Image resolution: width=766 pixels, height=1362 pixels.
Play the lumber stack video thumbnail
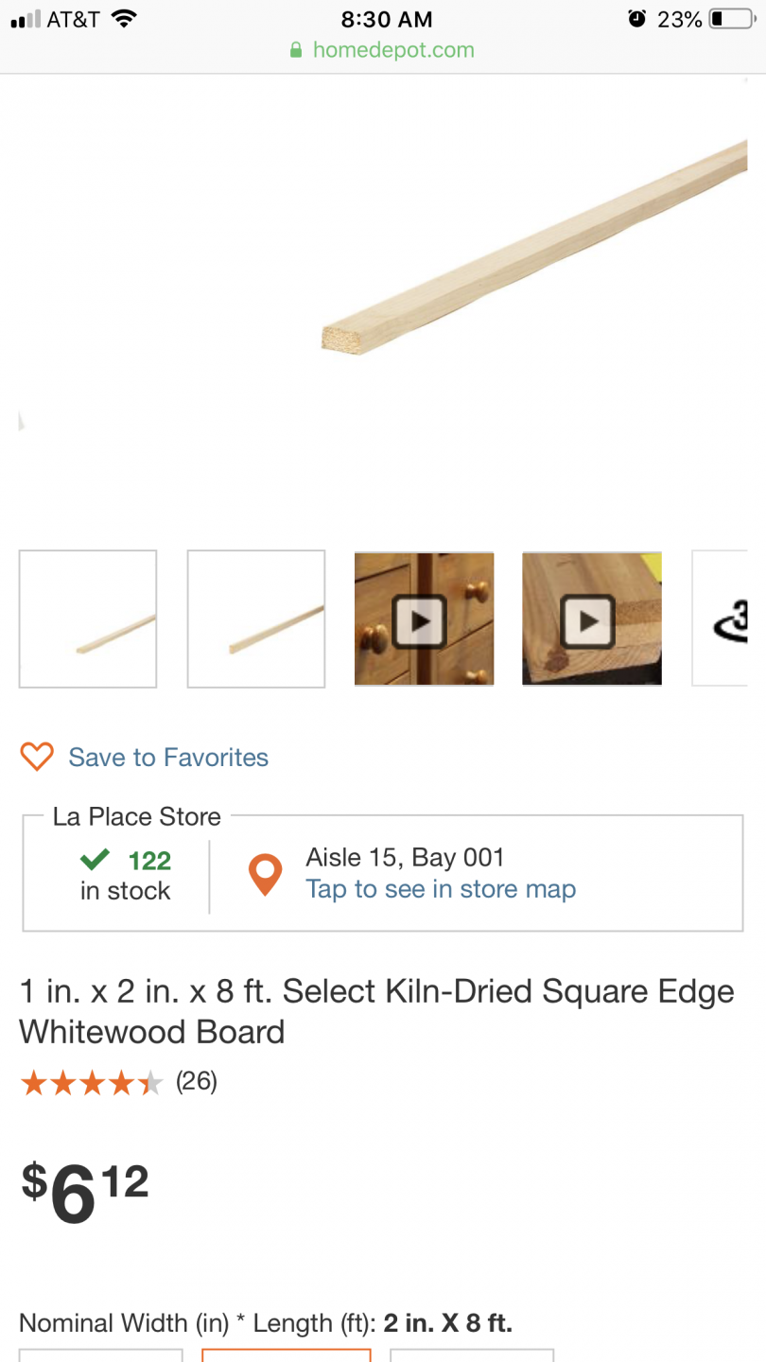pos(592,619)
